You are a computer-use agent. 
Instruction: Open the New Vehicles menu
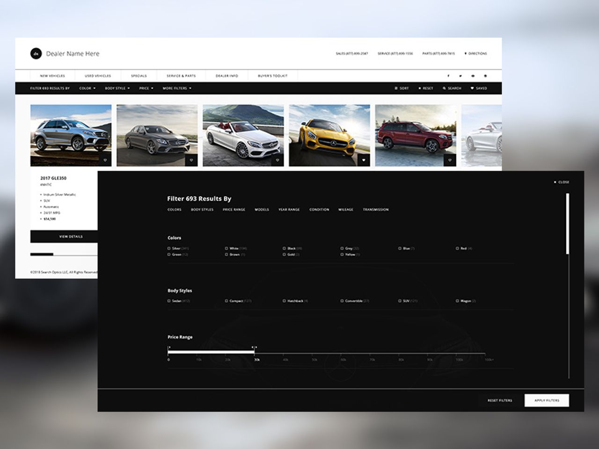click(x=52, y=76)
